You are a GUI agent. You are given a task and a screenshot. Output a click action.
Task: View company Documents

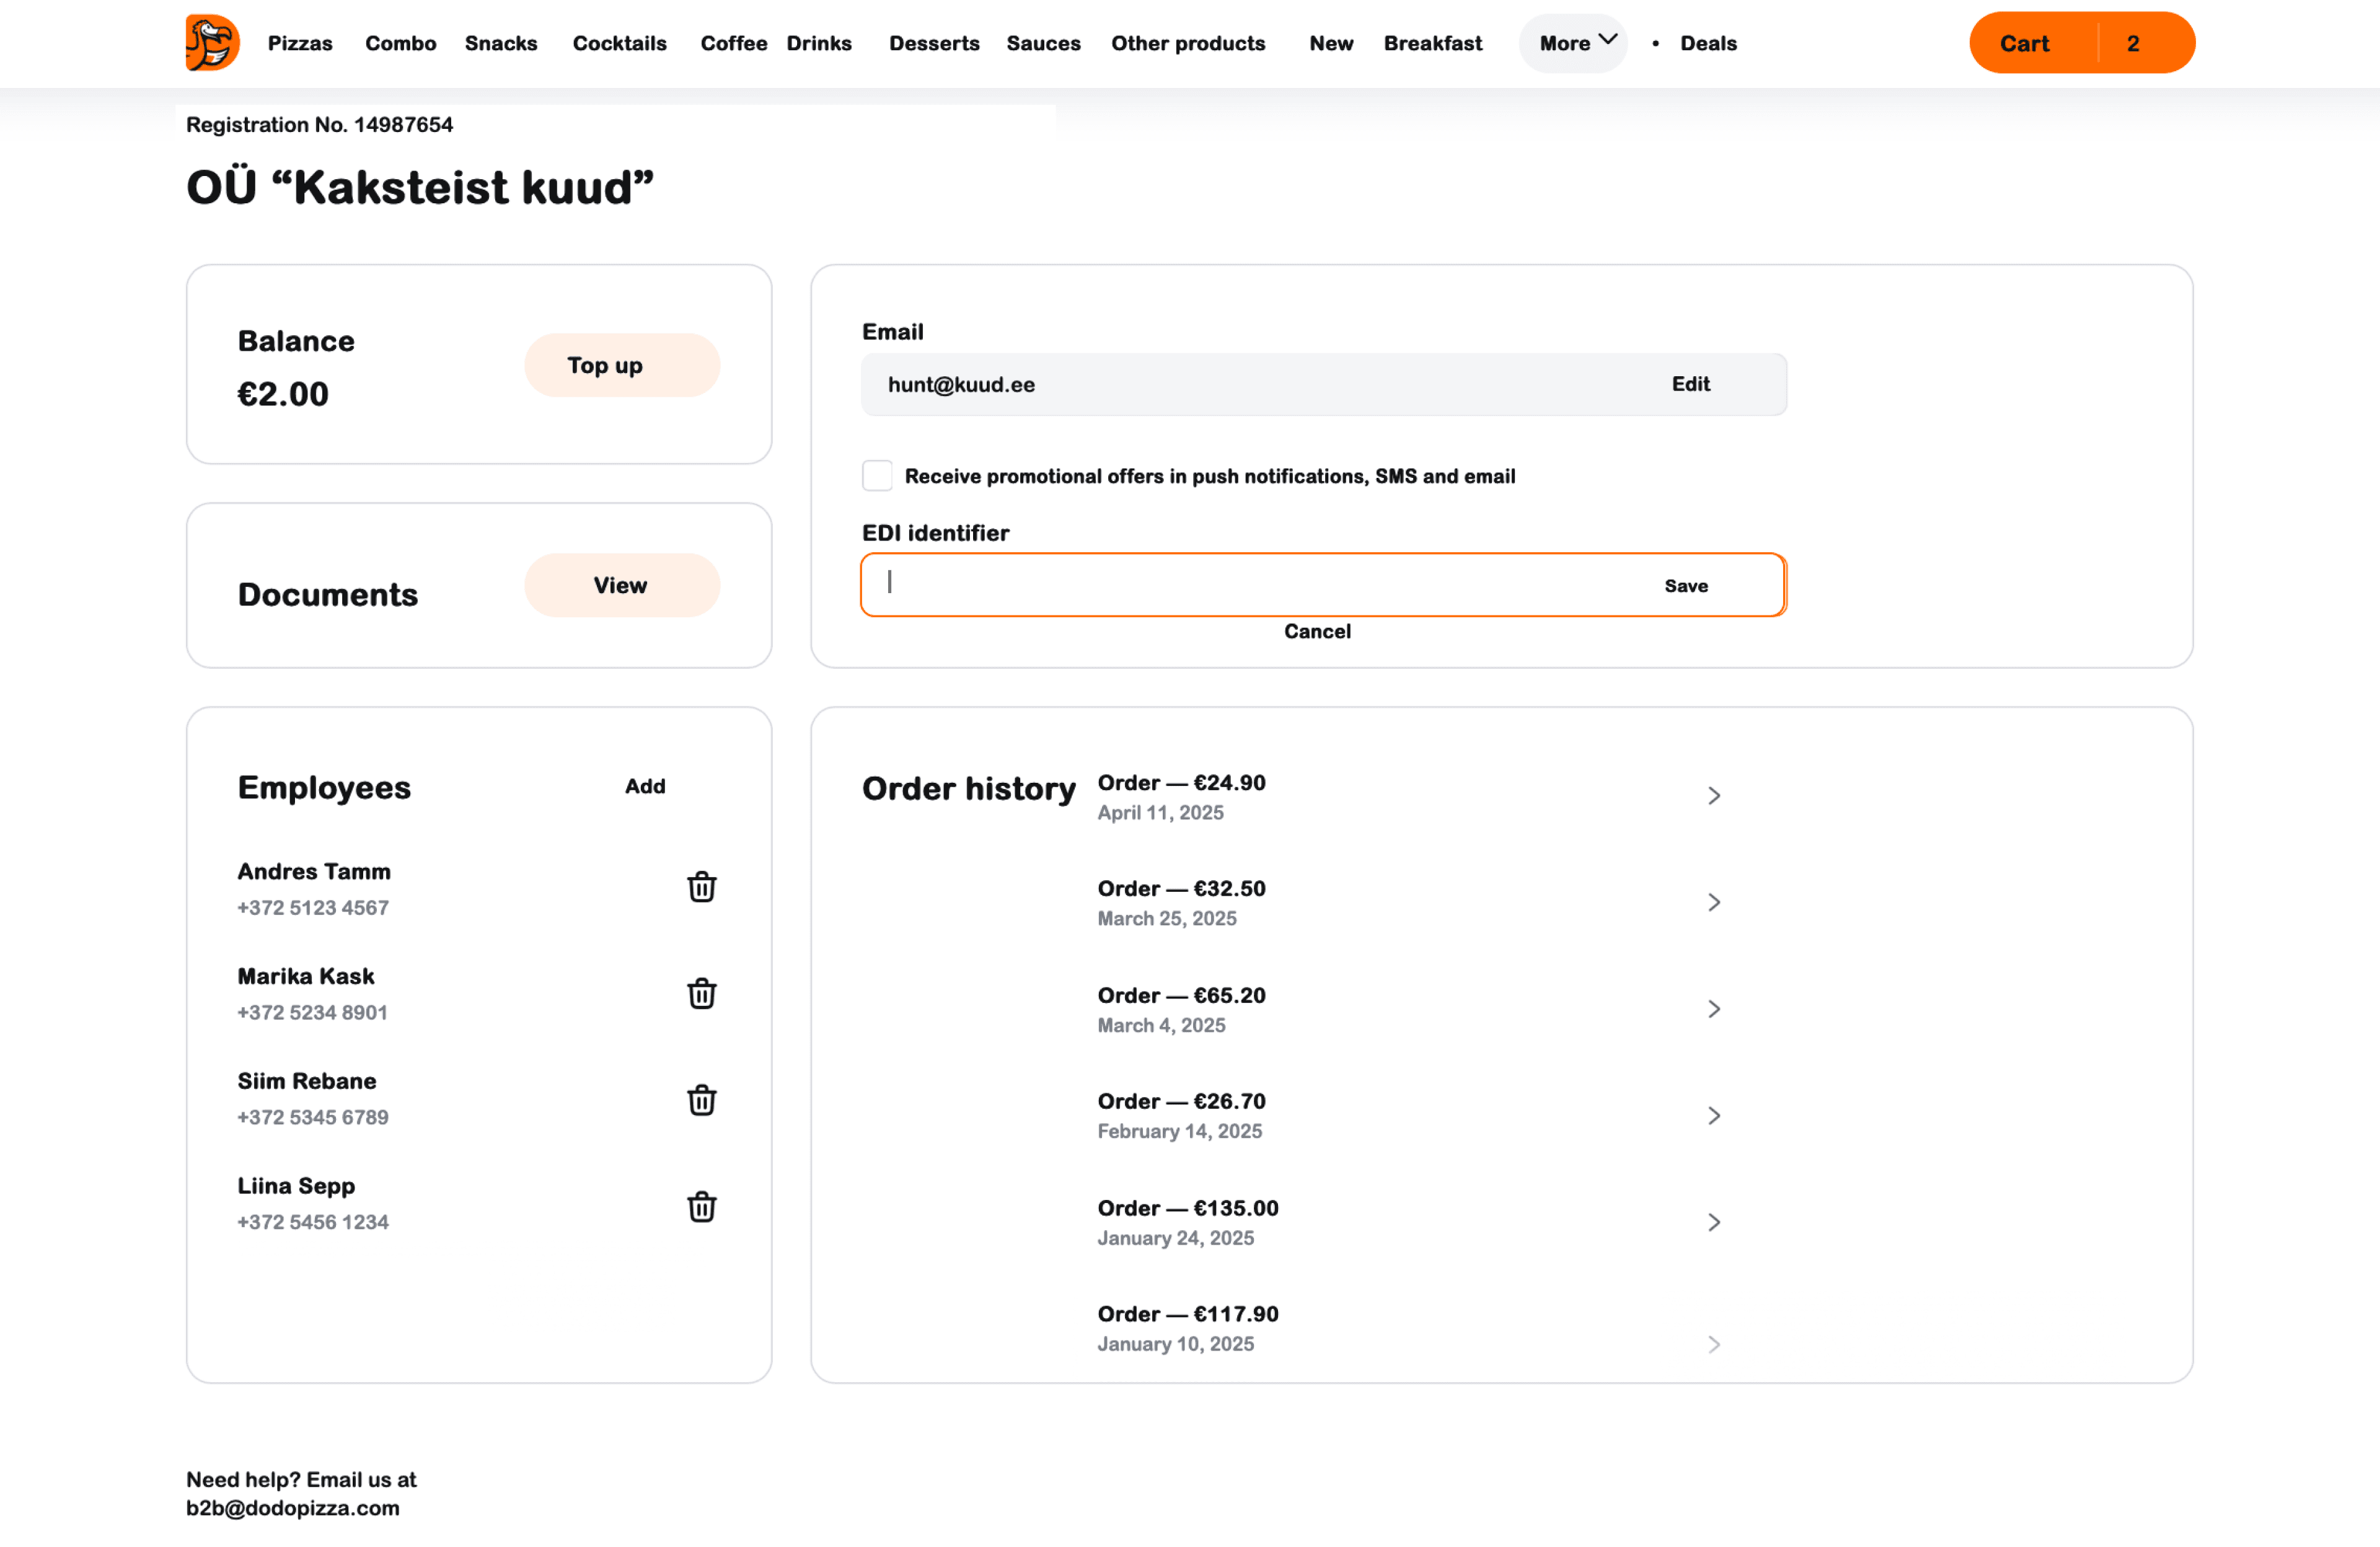(621, 585)
